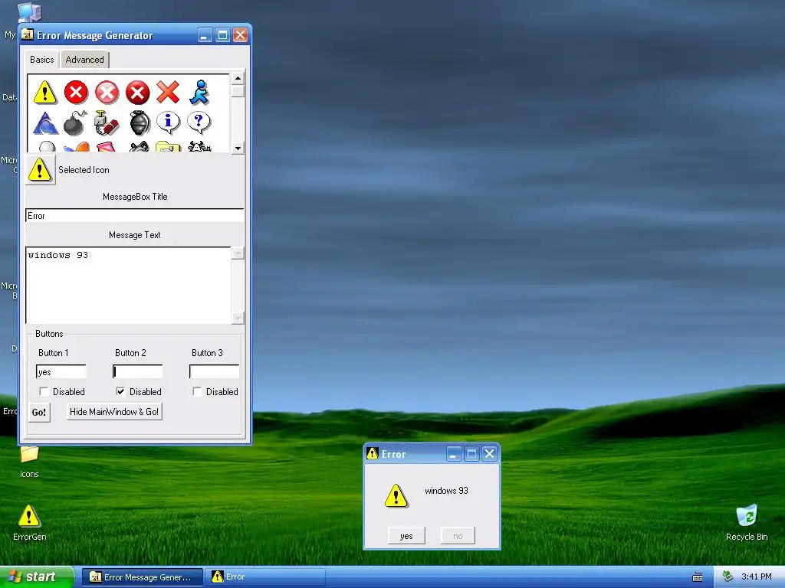Click the warning icon inside Error dialog
The width and height of the screenshot is (785, 588).
396,496
